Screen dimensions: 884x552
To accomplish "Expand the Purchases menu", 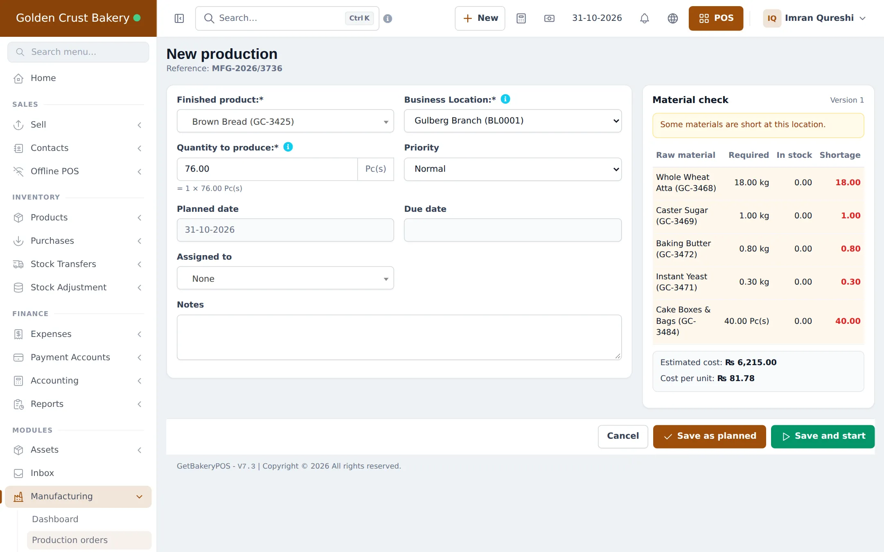I will point(78,241).
